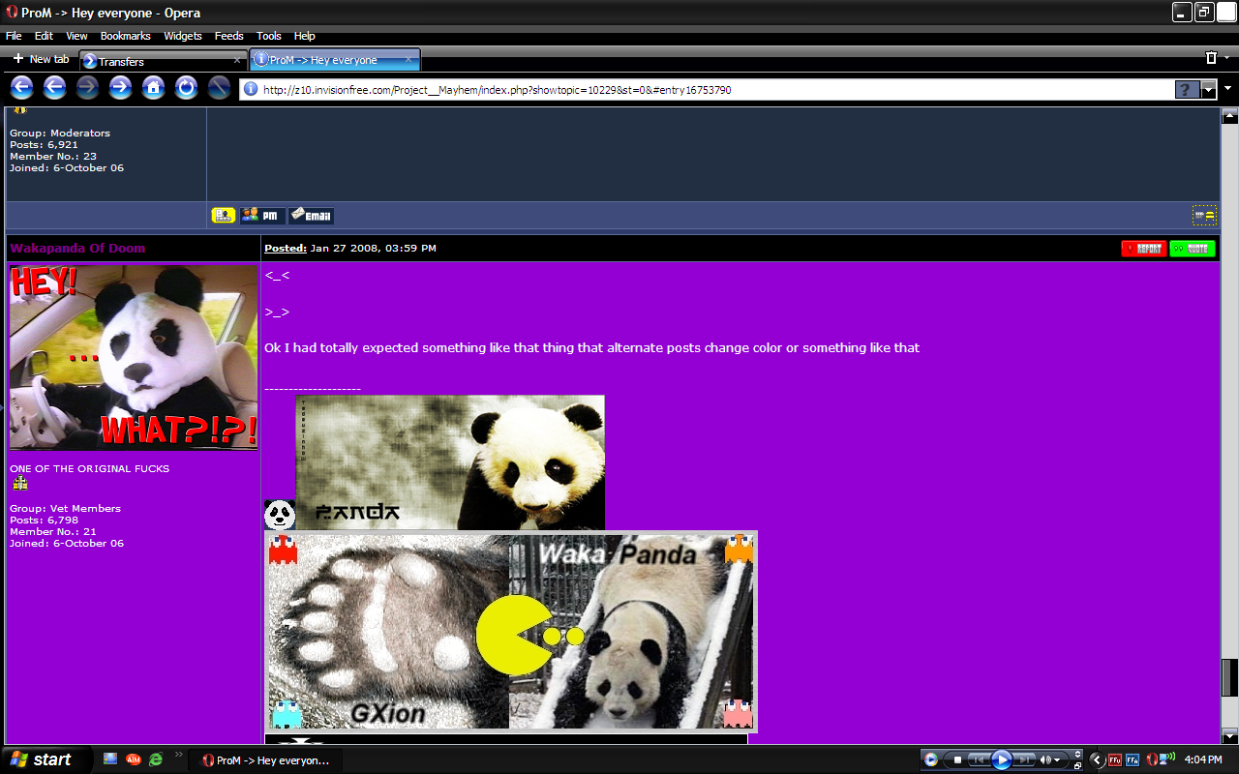Image resolution: width=1239 pixels, height=774 pixels.
Task: Report Wakapanda Of Doom's post
Action: [x=1143, y=249]
